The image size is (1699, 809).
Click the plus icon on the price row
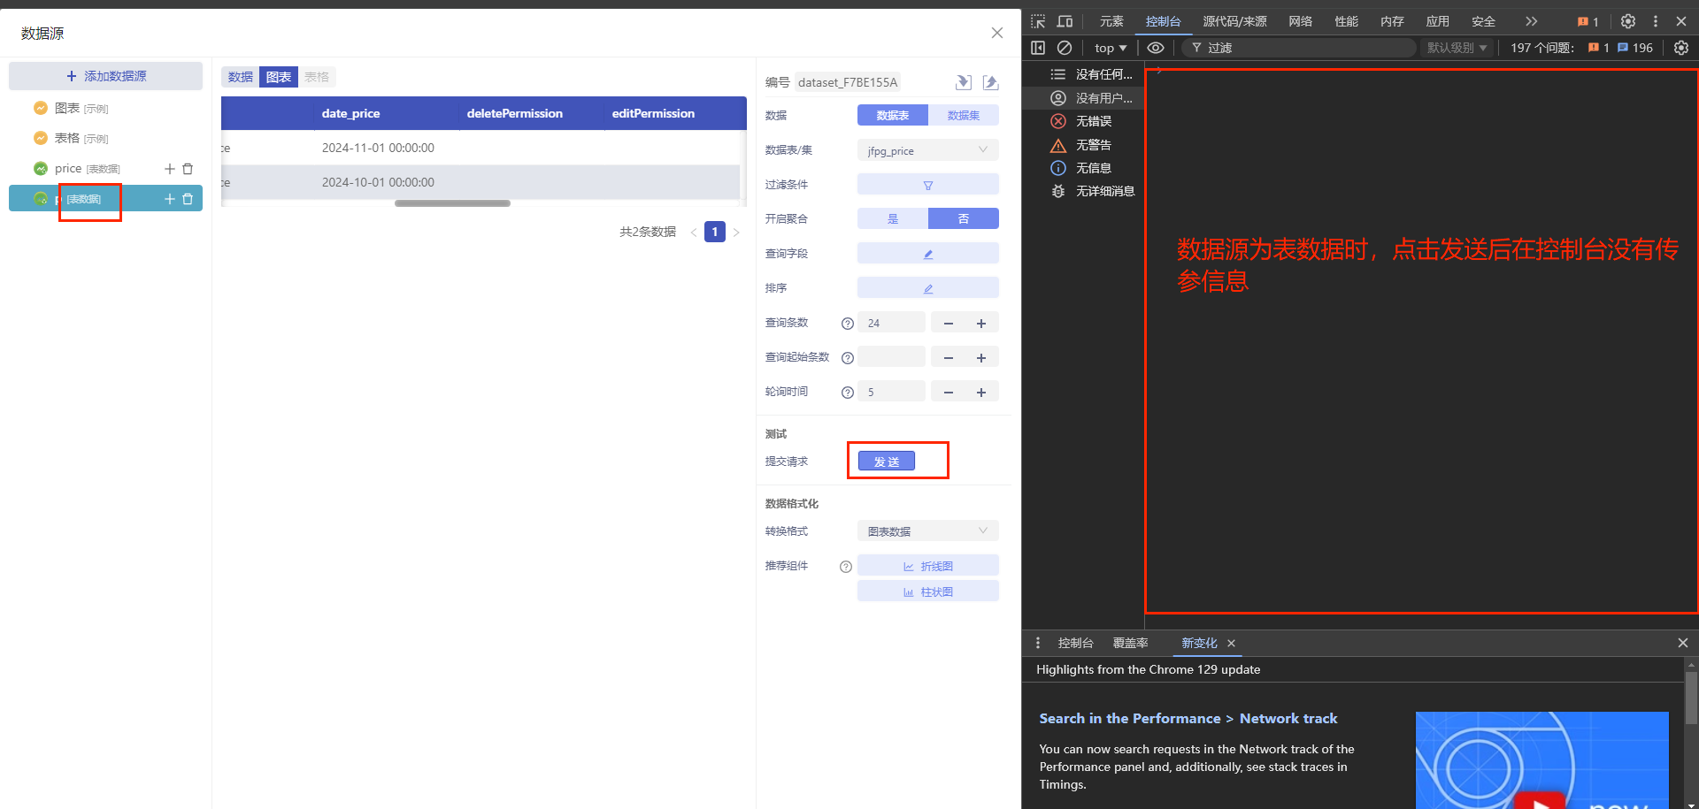click(170, 169)
